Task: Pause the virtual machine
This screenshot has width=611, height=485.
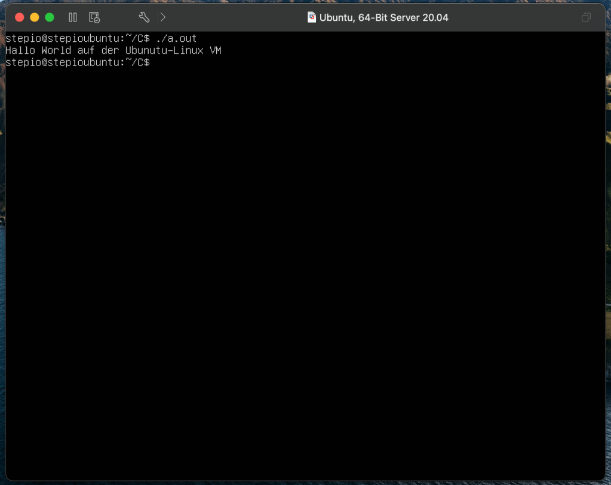Action: coord(73,17)
